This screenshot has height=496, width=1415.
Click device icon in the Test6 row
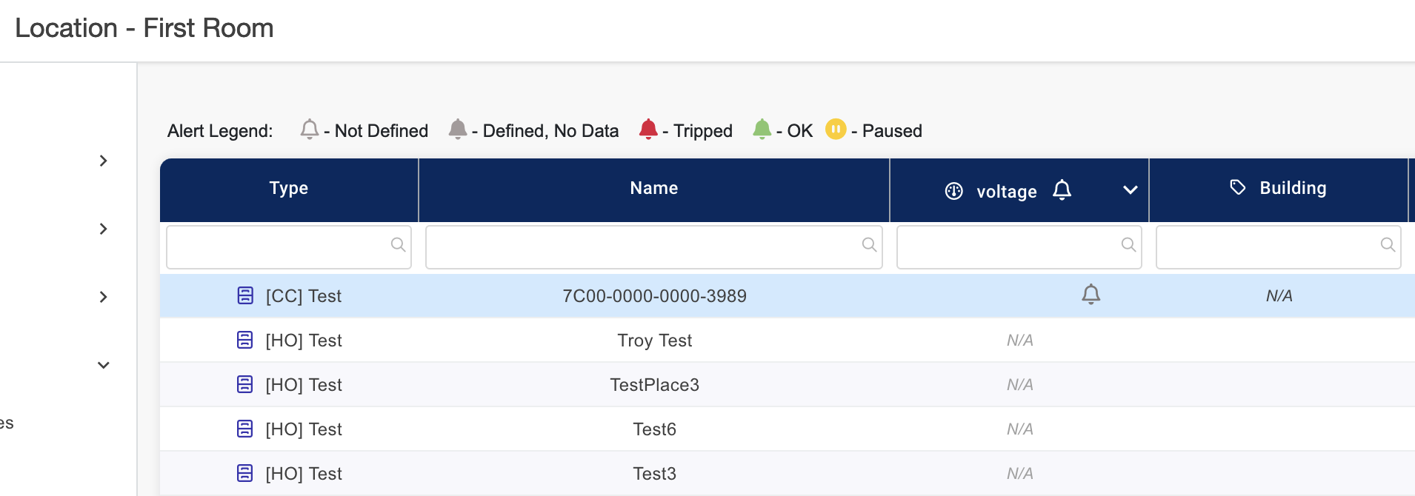click(245, 429)
